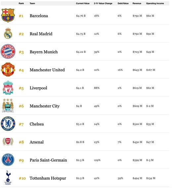Sort by the Current Value column header
This screenshot has width=172, height=188.
83,3
